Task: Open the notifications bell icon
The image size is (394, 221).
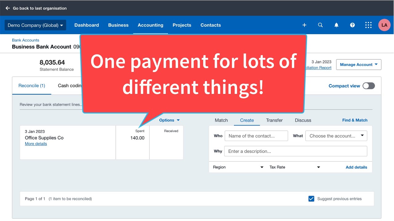Action: (336, 25)
